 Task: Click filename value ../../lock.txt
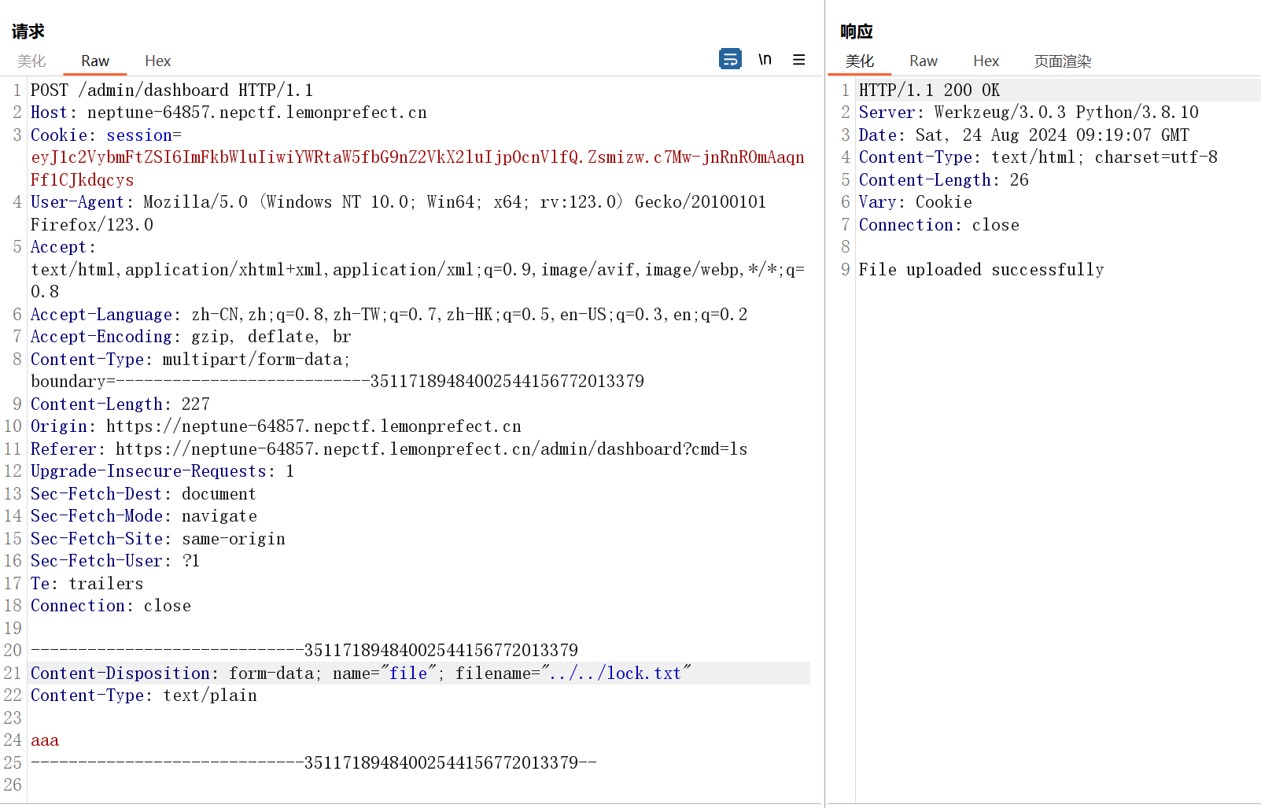615,673
